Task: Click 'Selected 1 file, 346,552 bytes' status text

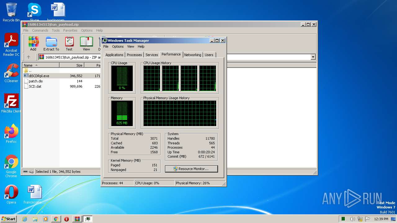Action: coord(58,172)
